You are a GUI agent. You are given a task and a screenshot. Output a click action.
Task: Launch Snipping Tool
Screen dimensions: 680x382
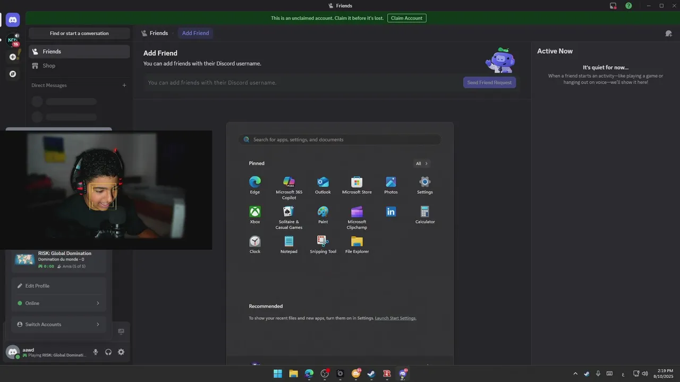click(x=323, y=245)
